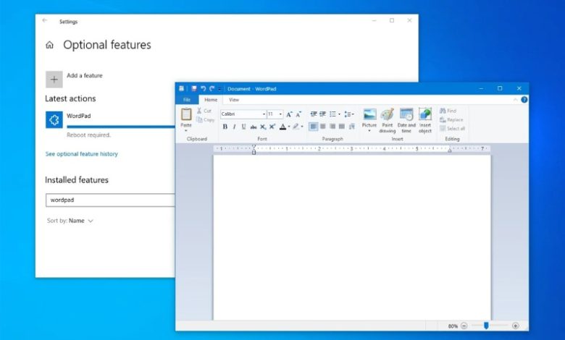Switch to the View ribbon tab
This screenshot has height=340, width=565.
(x=234, y=100)
